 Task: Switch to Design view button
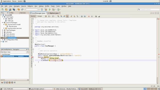point(39,16)
